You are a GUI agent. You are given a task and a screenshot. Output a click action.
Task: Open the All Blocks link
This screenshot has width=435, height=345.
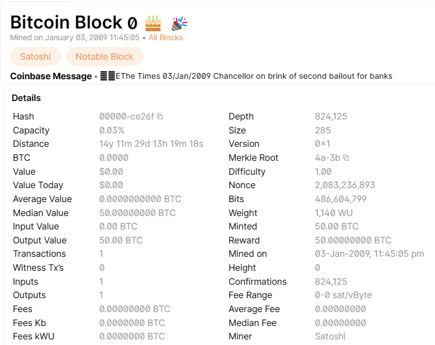[x=166, y=37]
